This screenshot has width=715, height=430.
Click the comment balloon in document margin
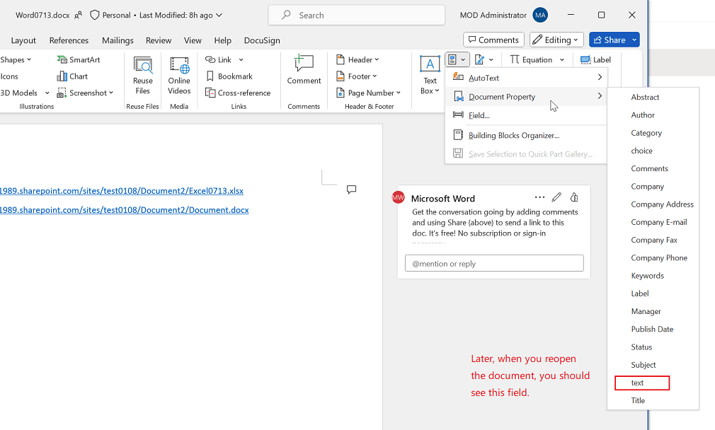(x=351, y=190)
